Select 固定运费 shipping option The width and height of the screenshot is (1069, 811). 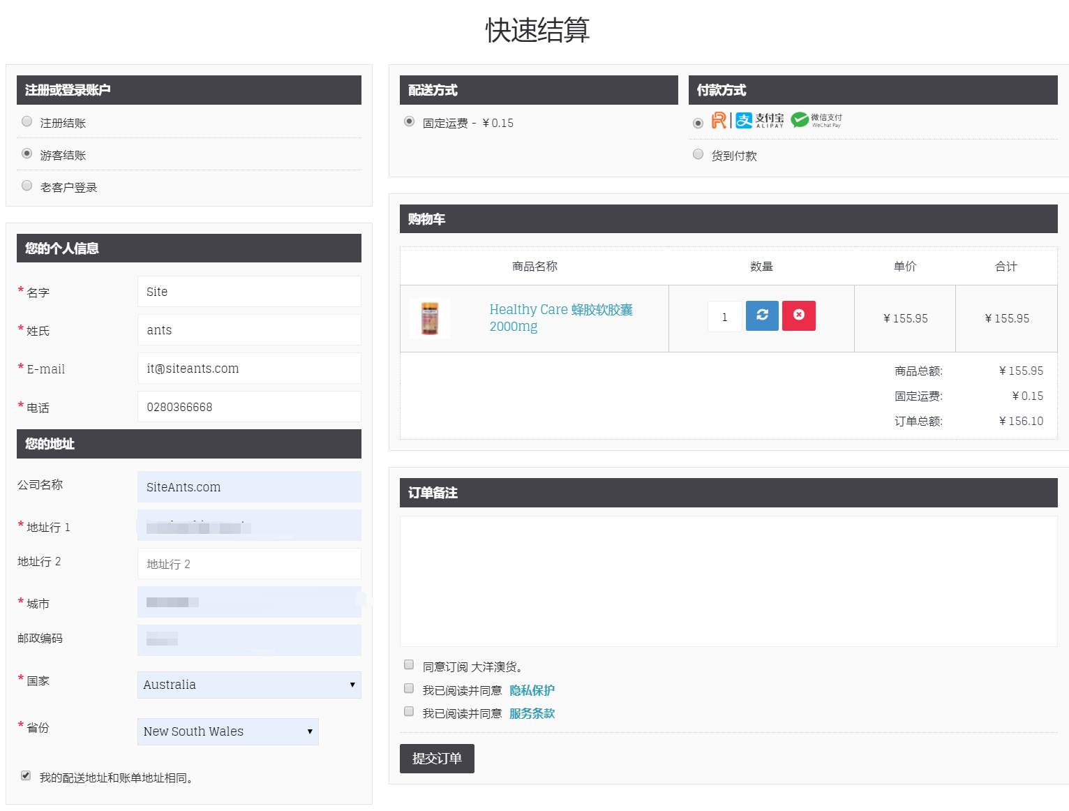tap(410, 121)
